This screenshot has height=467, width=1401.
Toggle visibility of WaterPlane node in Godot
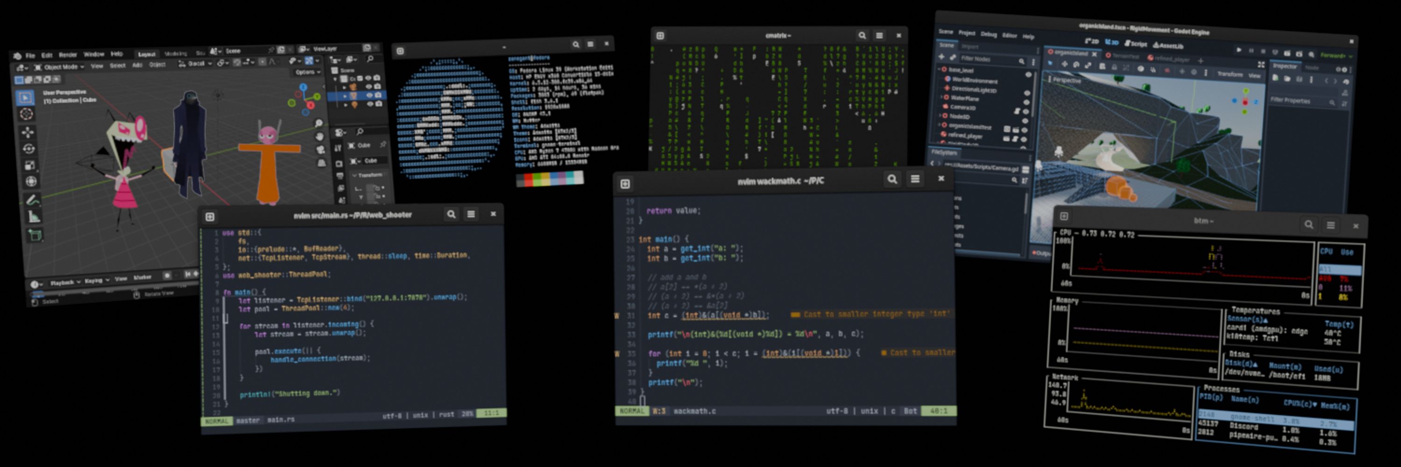(1027, 103)
